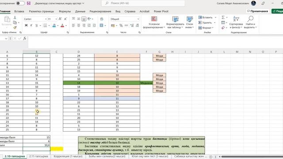Click the Format Painter brush icon
This screenshot has height=159, width=283.
tap(15, 27)
